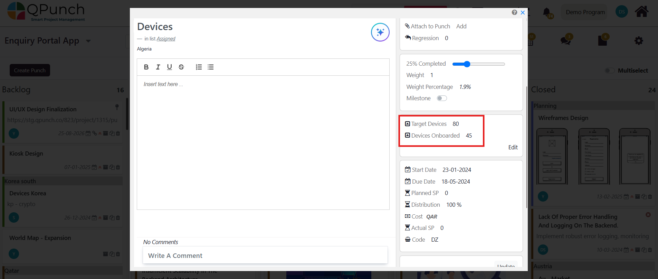Expand the Enquiry Portal App dropdown

click(x=88, y=41)
